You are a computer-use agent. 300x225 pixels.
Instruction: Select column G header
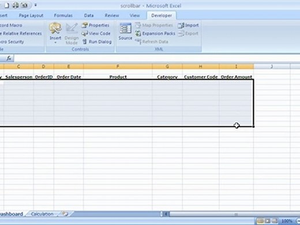point(167,66)
